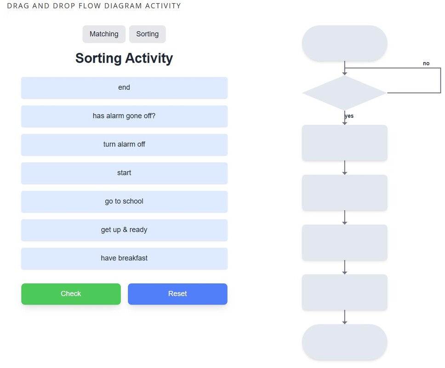Switch to the Matching tab

pos(104,34)
